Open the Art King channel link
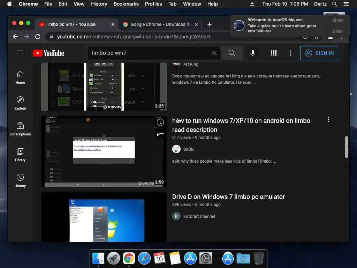This screenshot has height=268, width=357. point(191,64)
